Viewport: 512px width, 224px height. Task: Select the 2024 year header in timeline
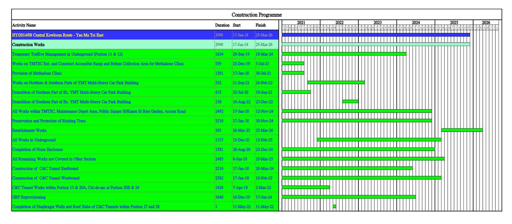(x=416, y=23)
